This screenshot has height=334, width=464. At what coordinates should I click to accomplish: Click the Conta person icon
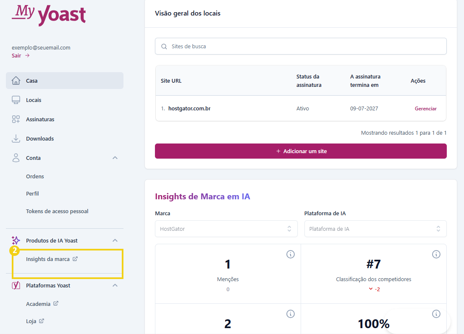coord(16,158)
